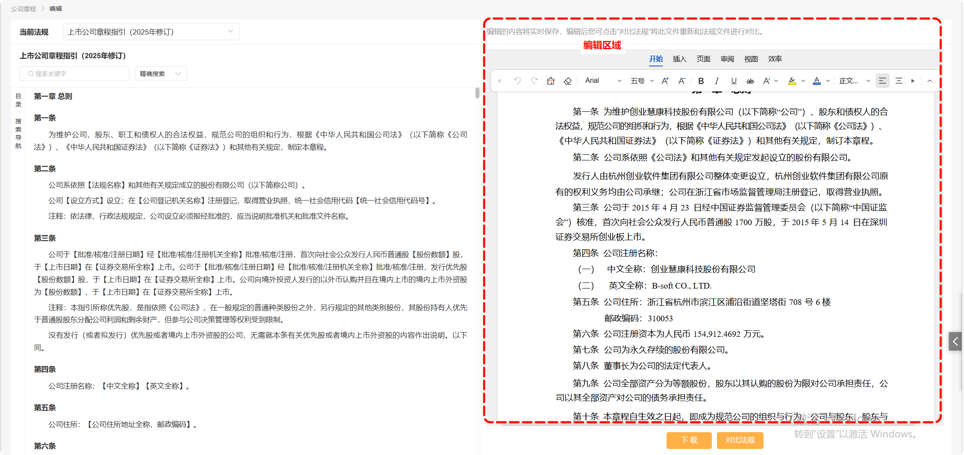Viewport: 964px width, 455px height.
Task: Click the clear formatting eraser icon
Action: tap(567, 81)
